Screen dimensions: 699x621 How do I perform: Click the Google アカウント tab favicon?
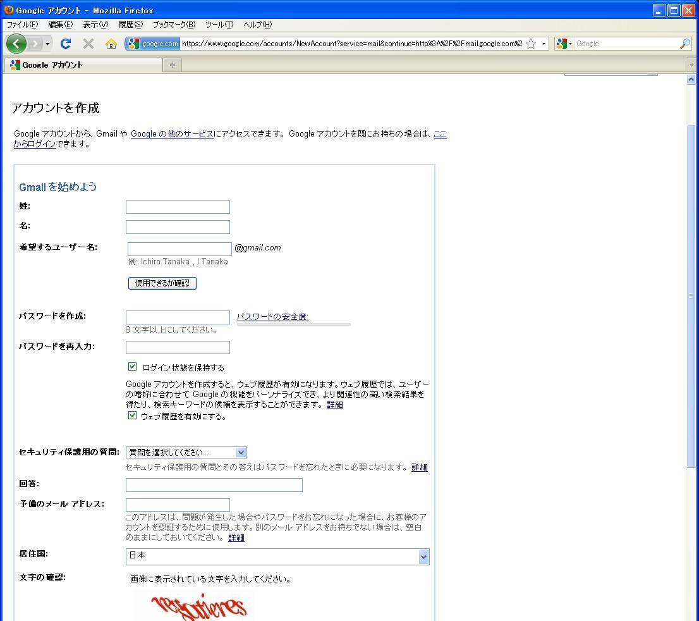15,65
